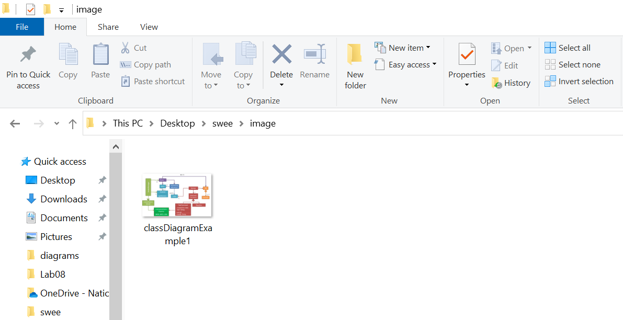The width and height of the screenshot is (623, 320).
Task: Click the Invert selection icon
Action: point(550,82)
